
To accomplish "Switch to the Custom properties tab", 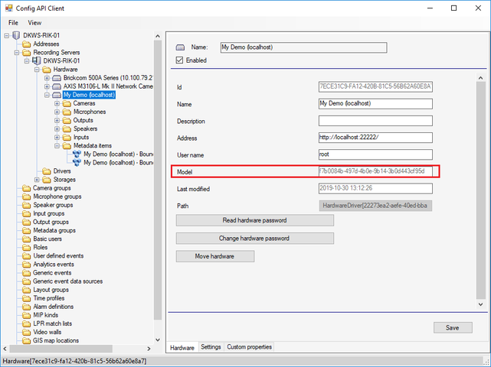I will pos(249,347).
